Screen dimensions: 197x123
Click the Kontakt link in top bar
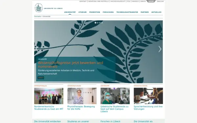[83, 1]
